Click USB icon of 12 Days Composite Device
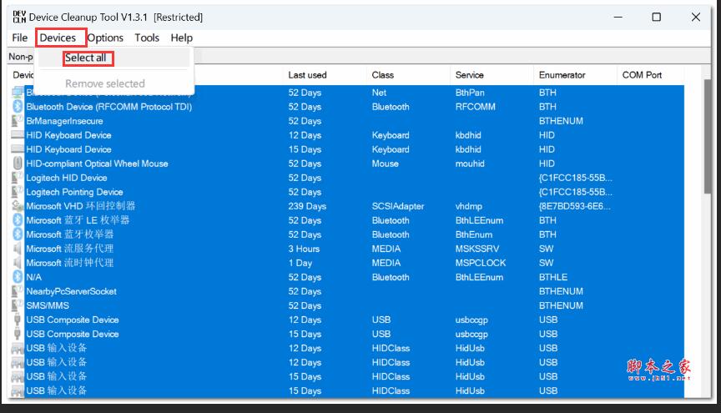 pos(18,320)
